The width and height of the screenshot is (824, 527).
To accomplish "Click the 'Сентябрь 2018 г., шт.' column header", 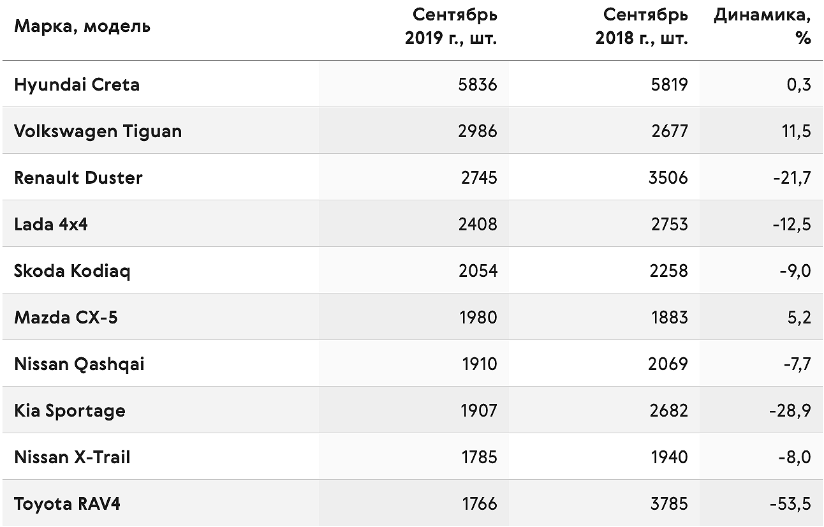I will pos(642,26).
